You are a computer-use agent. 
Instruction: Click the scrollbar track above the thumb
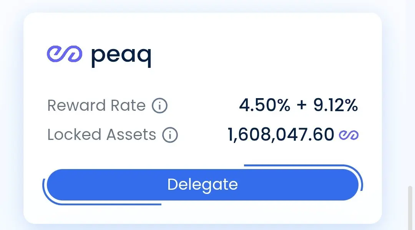[x=410, y=92]
